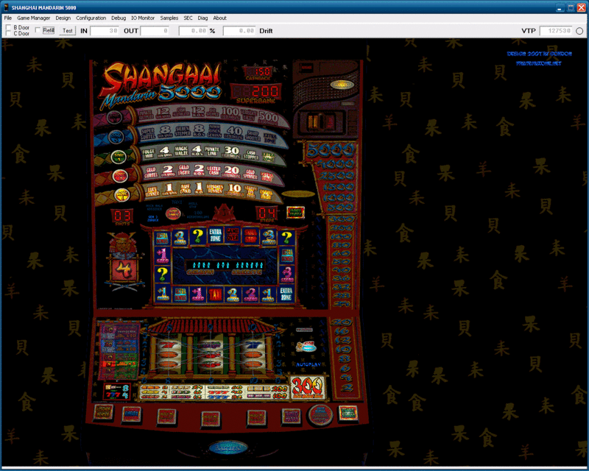Screen dimensions: 589x471
Task: Click the Superbank LED display showing 200
Action: click(x=255, y=91)
